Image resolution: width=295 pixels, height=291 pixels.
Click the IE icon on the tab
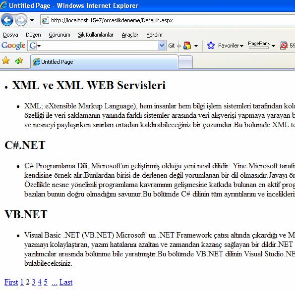pos(37,62)
